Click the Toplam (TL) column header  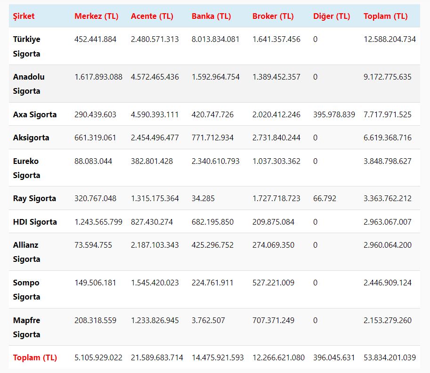click(x=385, y=16)
